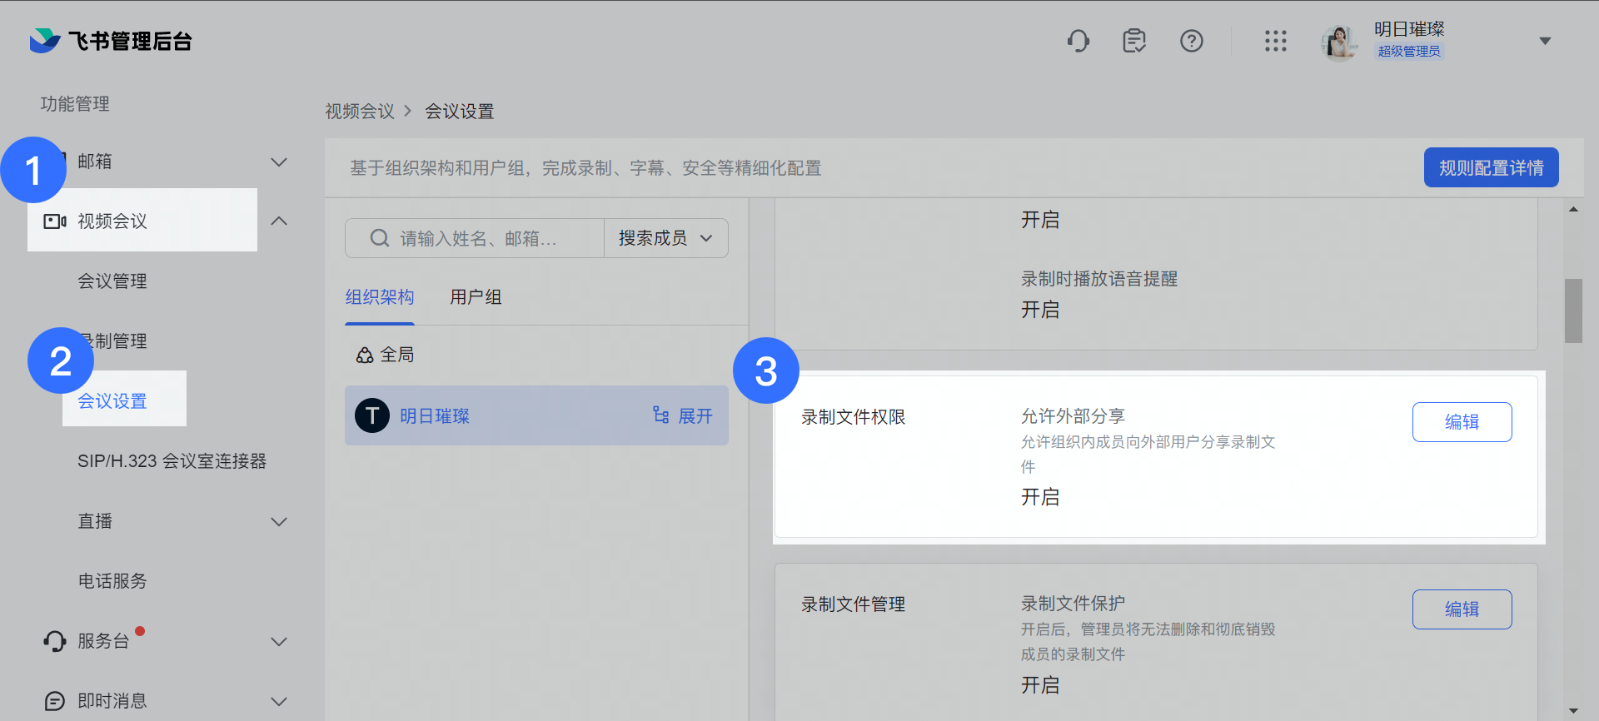Expand the 直播 sidebar chevron
This screenshot has width=1599, height=721.
[x=279, y=521]
